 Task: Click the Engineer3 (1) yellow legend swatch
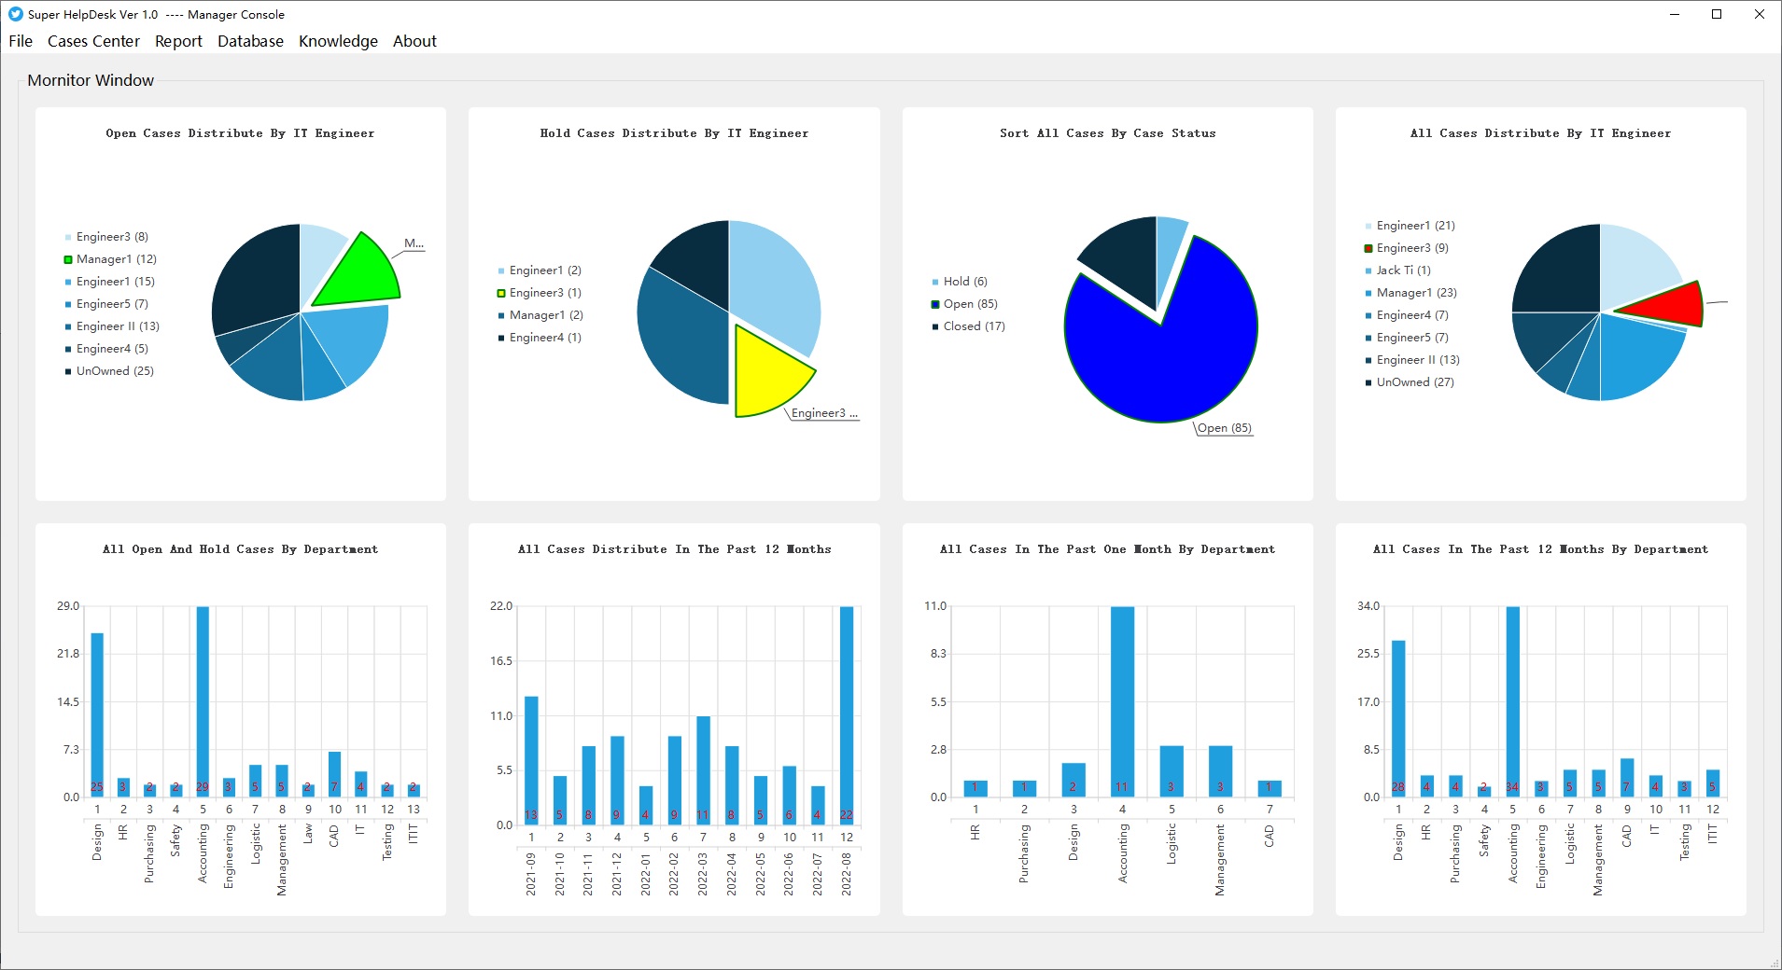click(501, 293)
